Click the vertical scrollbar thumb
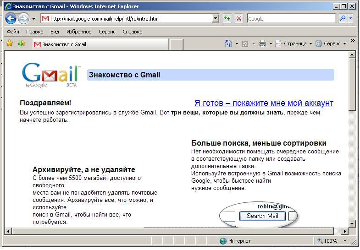The width and height of the screenshot is (360, 250). 352,85
